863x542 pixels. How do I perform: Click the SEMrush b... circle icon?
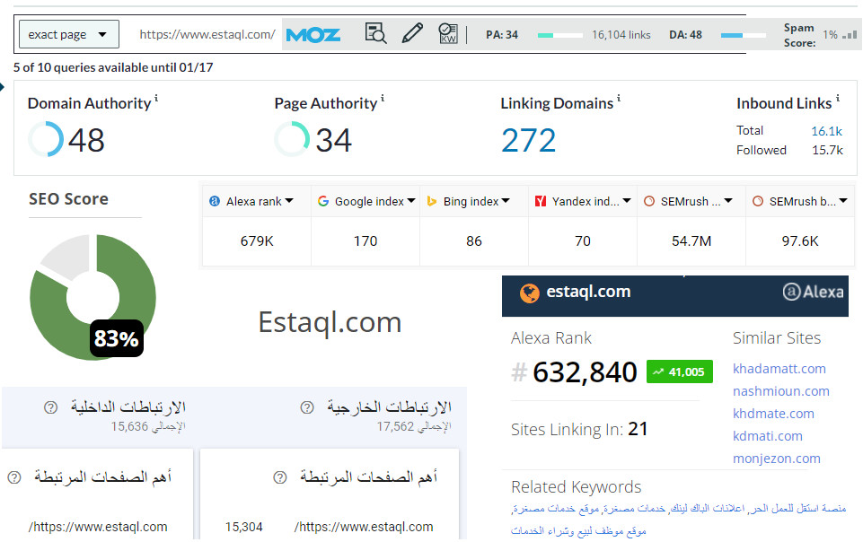(758, 201)
